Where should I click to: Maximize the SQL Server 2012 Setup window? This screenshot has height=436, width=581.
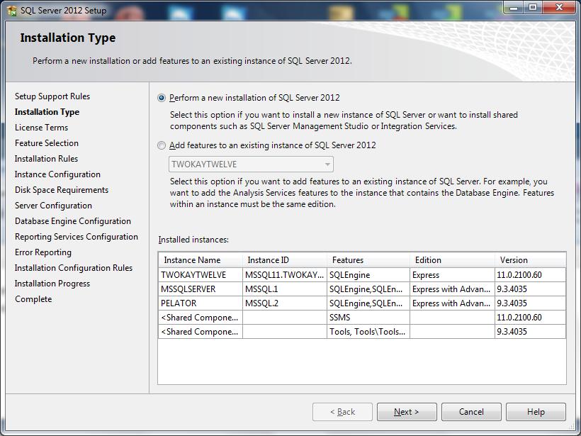532,7
